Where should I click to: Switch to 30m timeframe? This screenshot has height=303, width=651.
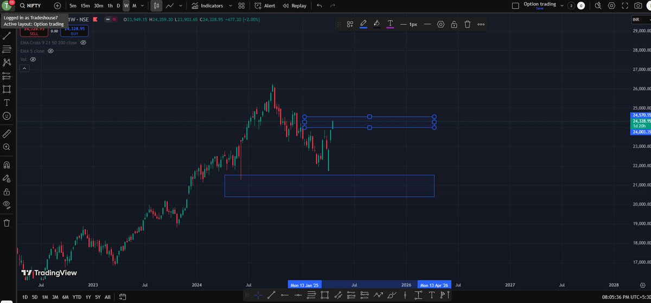pyautogui.click(x=98, y=5)
